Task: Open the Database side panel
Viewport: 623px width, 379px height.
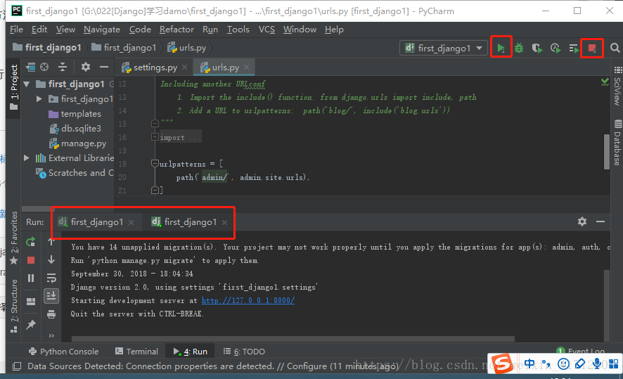Action: click(x=617, y=142)
